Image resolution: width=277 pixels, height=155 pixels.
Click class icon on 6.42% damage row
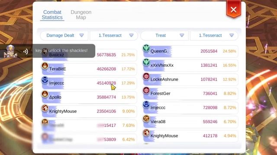coord(45,136)
